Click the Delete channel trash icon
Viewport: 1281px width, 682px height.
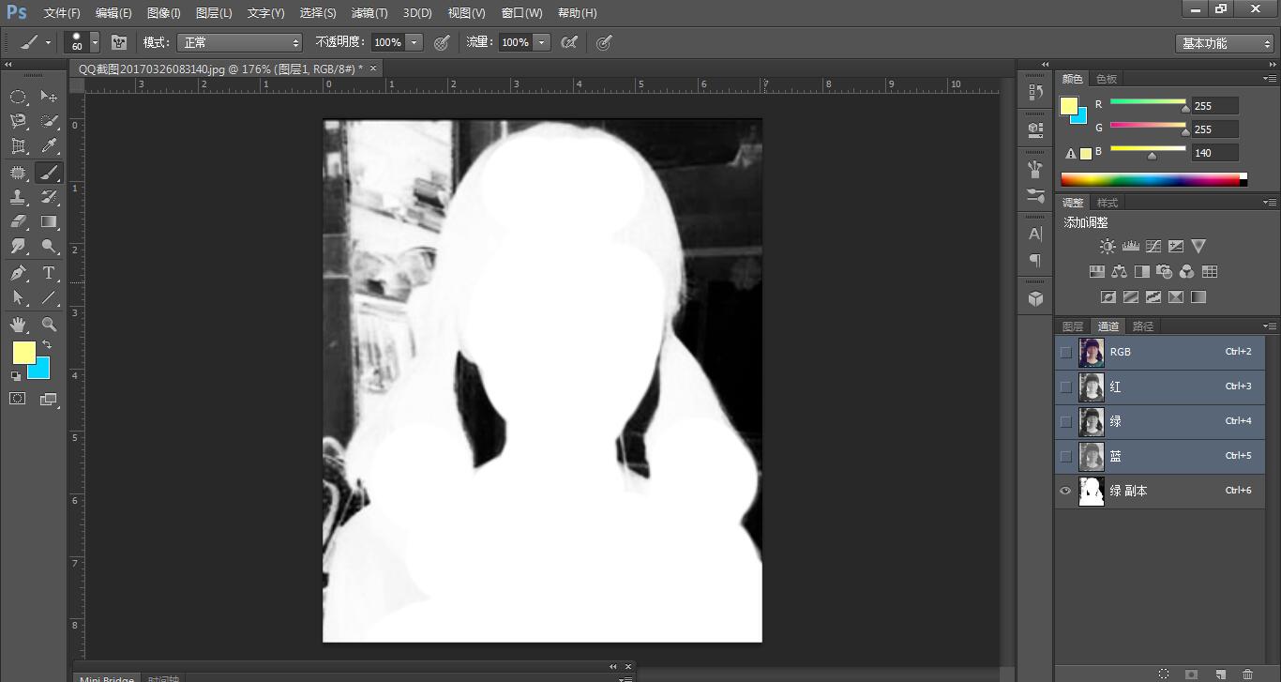pos(1247,674)
